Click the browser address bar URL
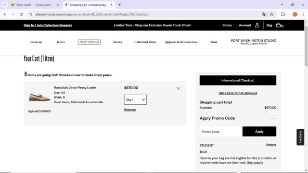Viewport: 308px width, 173px height. click(x=91, y=14)
